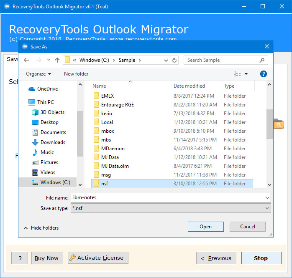Open help with the ? button in Migrator

20,258
